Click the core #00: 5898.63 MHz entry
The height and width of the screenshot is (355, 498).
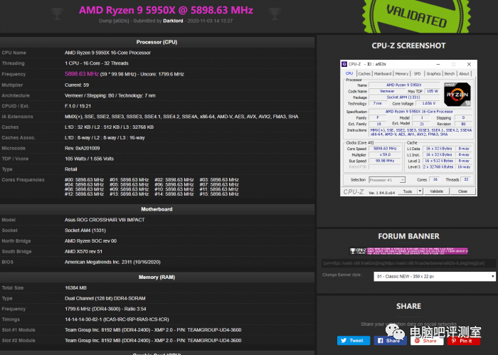click(84, 180)
